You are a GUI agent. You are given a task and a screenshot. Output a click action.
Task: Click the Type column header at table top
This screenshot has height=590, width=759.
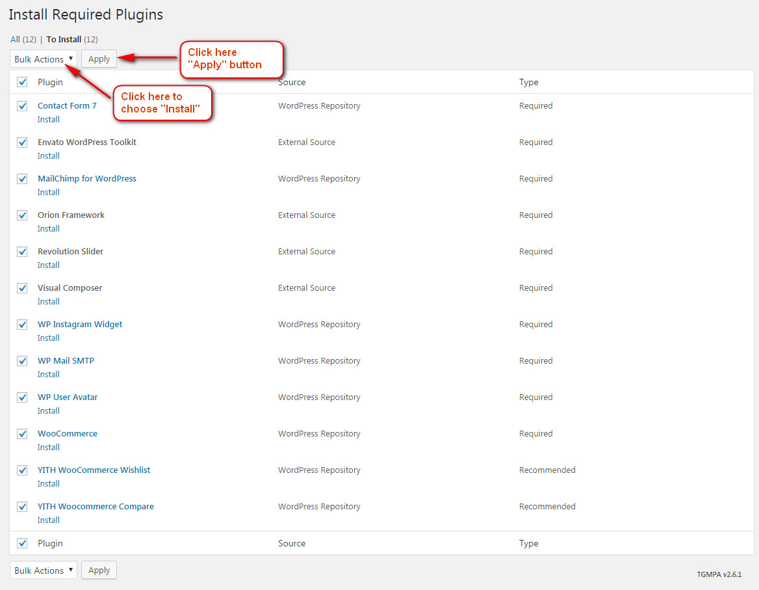[x=528, y=82]
